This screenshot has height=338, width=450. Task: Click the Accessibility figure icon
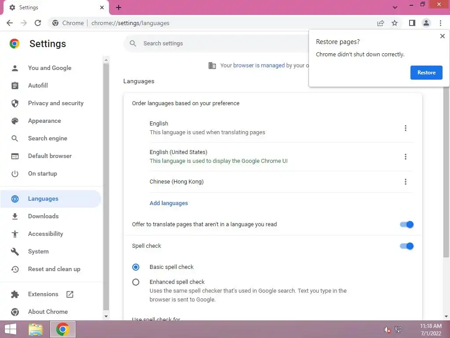pos(15,234)
